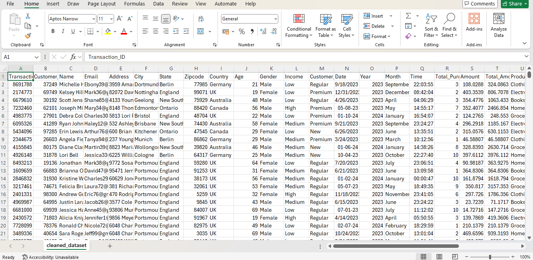Open the Comments pane button
Viewport: 533px width, 260px height.
coord(479,4)
